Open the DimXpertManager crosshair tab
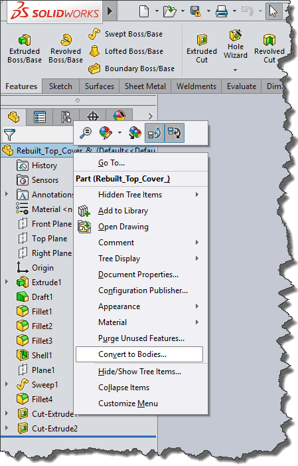 click(x=93, y=116)
